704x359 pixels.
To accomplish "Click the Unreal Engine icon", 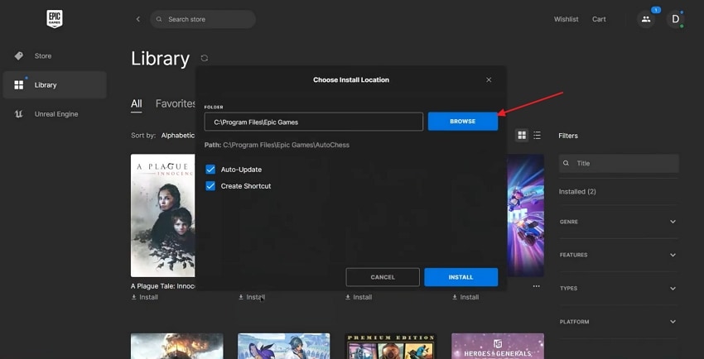I will coord(18,114).
